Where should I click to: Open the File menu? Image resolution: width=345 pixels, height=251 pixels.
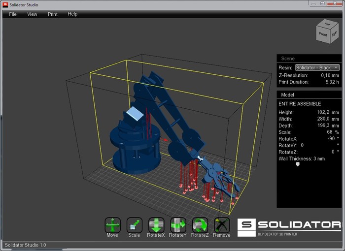click(x=13, y=14)
